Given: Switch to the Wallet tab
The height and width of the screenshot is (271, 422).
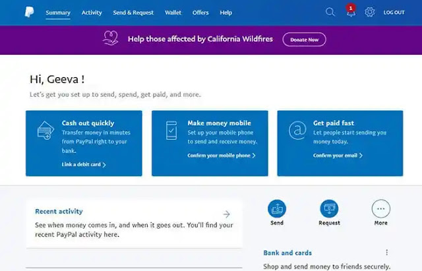Looking at the screenshot, I should 173,13.
